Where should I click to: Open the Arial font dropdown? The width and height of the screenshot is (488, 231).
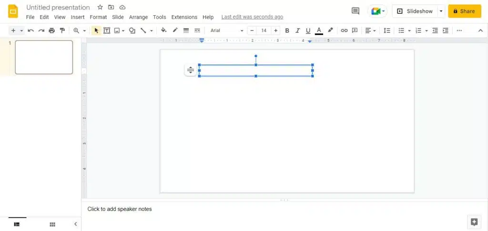click(227, 30)
